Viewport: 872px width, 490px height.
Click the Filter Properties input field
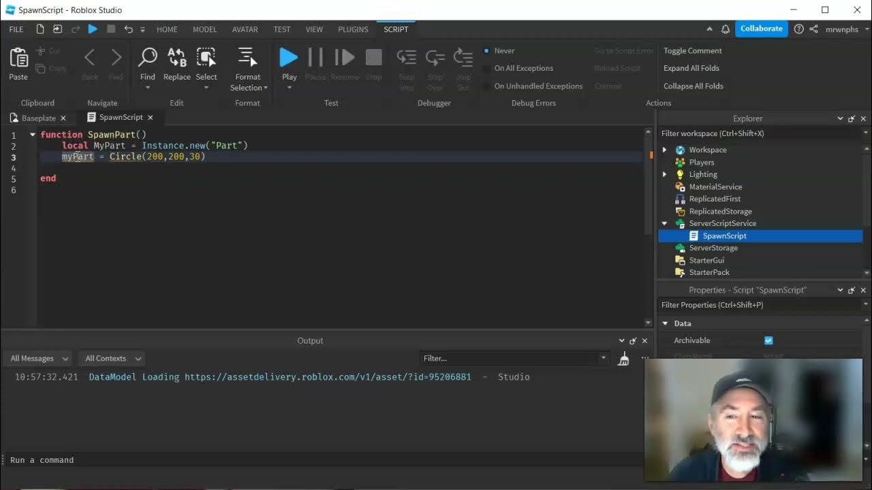click(x=760, y=305)
